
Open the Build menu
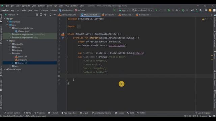tap(49, 6)
